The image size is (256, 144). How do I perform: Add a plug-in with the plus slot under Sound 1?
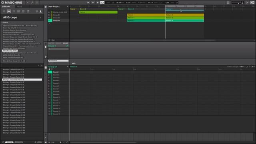click(58, 49)
